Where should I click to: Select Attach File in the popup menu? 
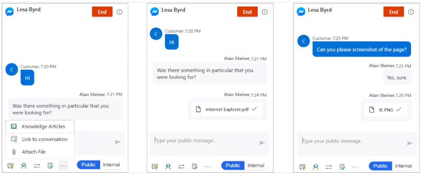40,152
